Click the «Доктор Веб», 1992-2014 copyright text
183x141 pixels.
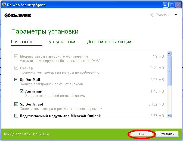point(26,134)
